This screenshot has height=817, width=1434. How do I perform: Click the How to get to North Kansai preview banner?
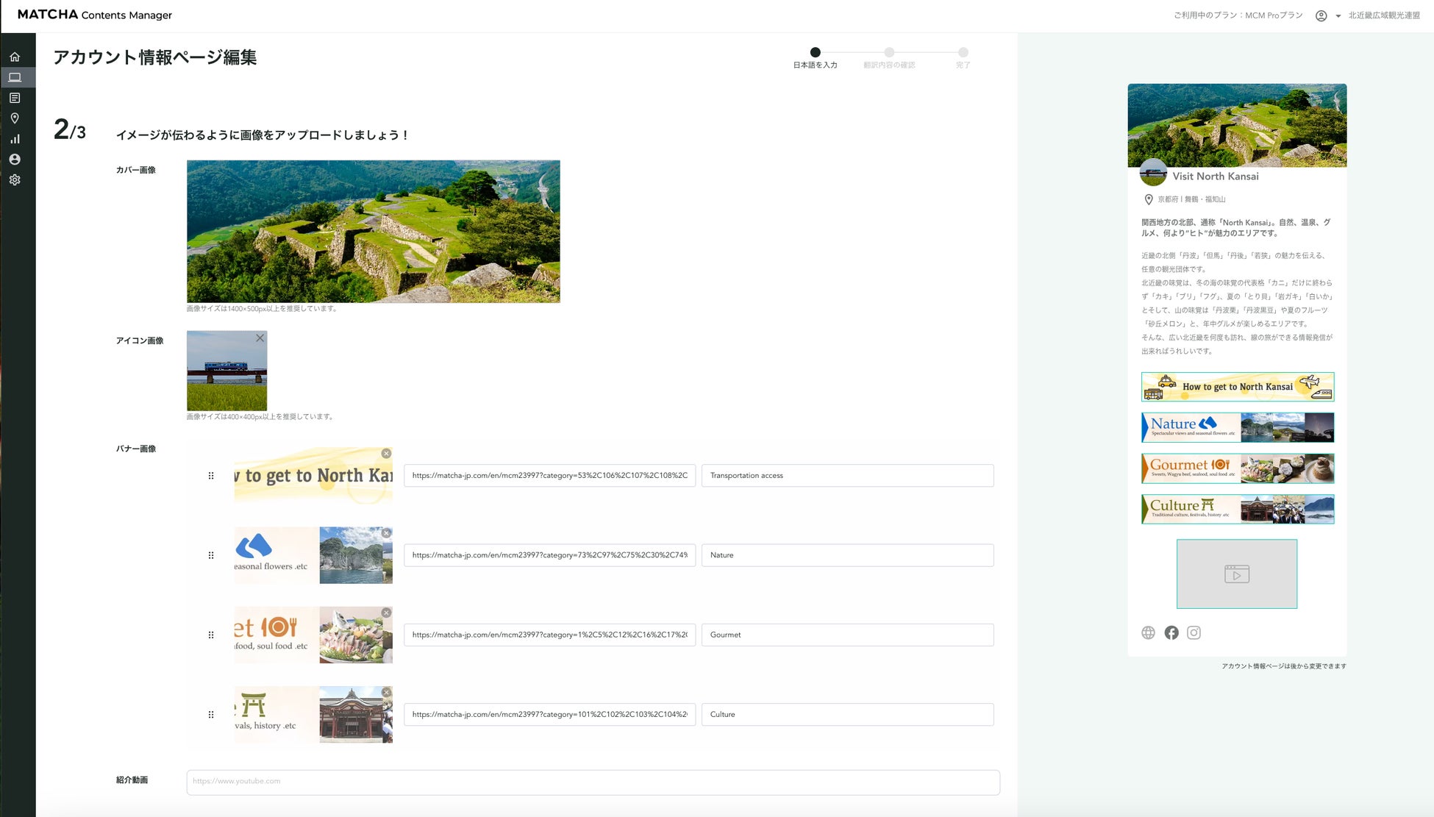[x=1237, y=387]
